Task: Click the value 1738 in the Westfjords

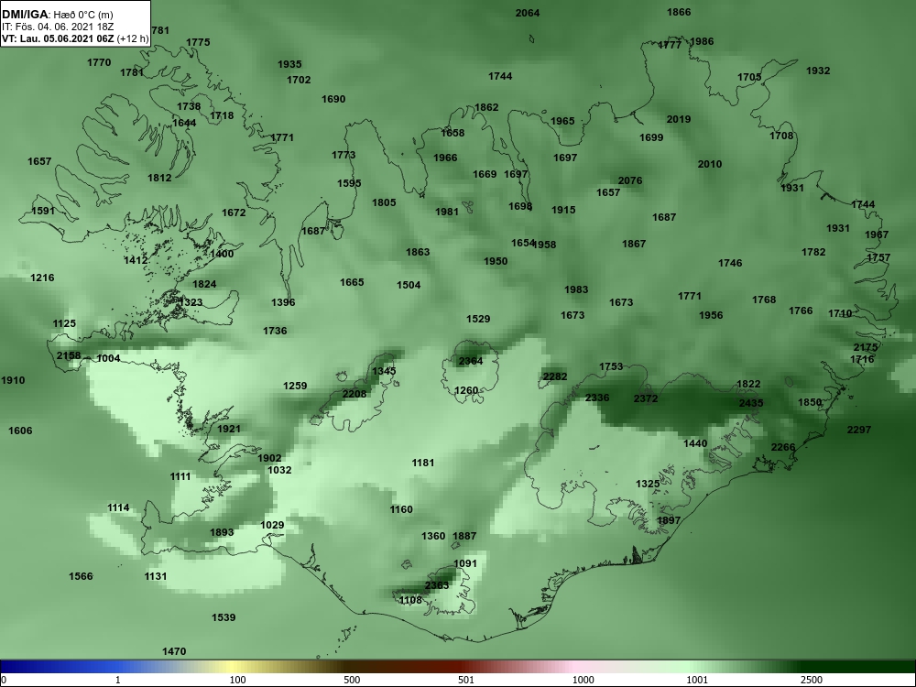Action: [189, 106]
